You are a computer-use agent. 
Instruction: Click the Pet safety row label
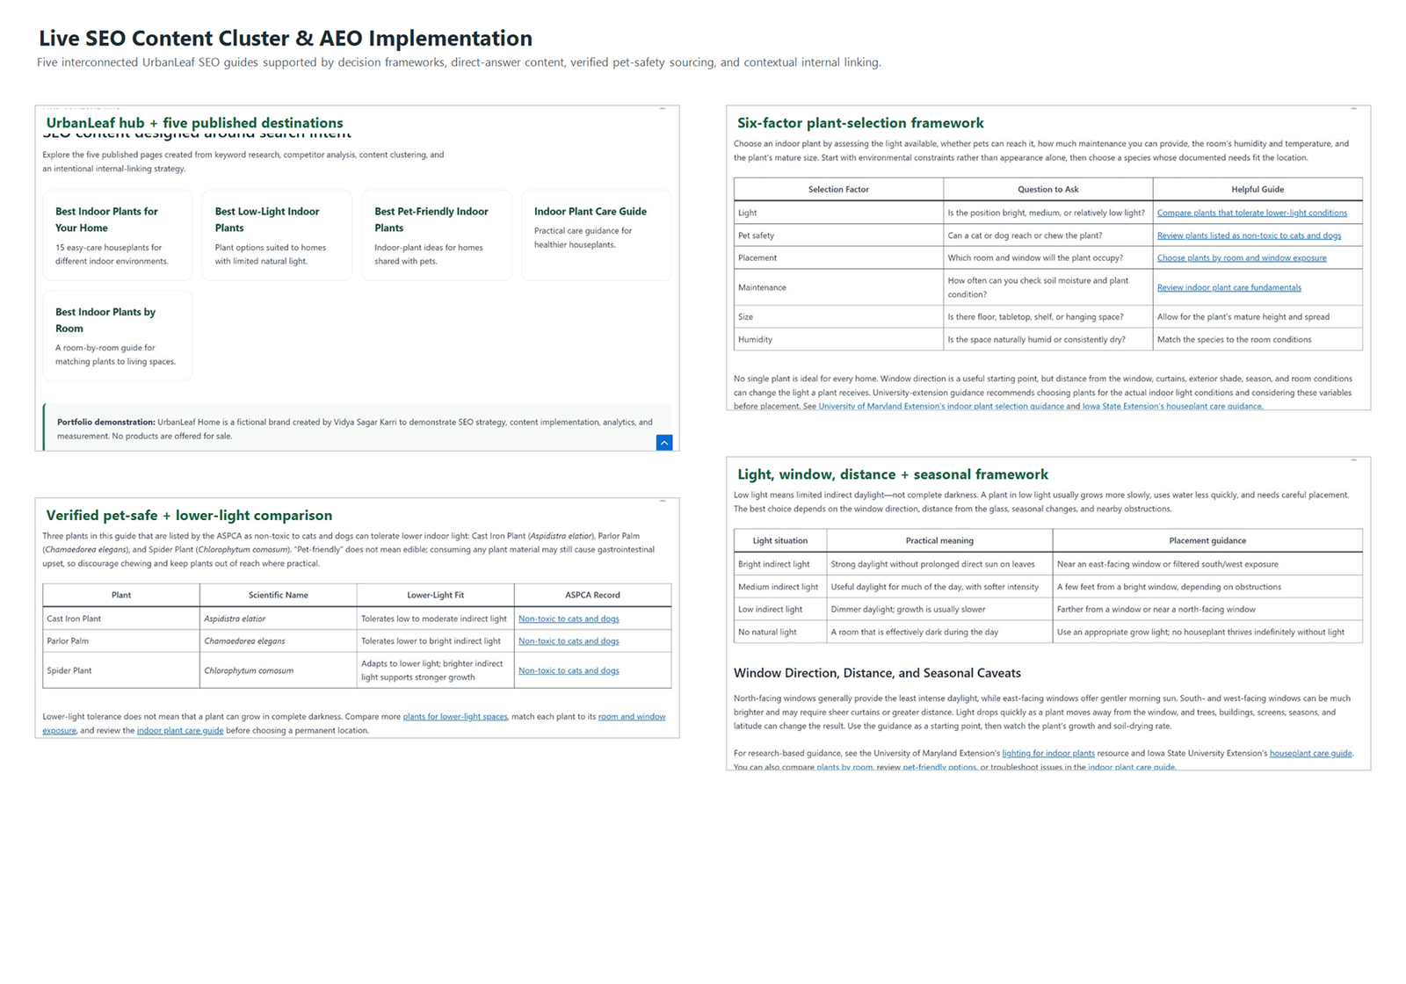(756, 235)
